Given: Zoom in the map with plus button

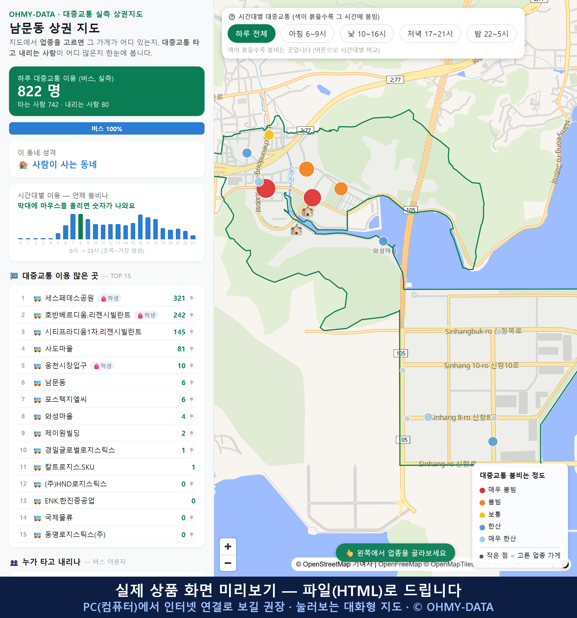Looking at the screenshot, I should coord(228,546).
